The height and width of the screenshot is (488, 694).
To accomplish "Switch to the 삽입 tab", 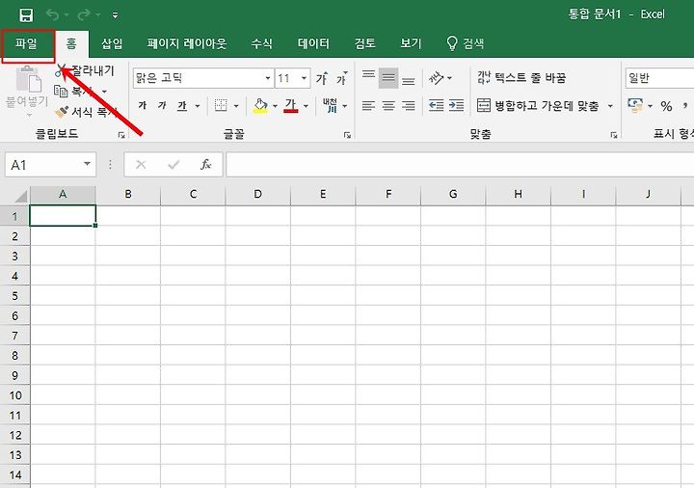I will [x=112, y=43].
